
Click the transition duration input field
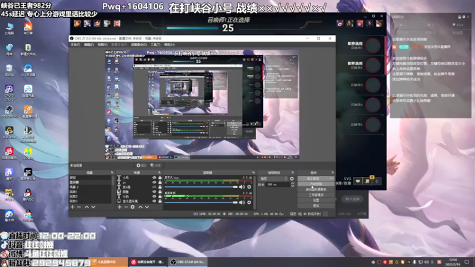278,185
